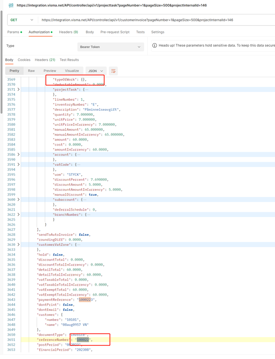Open the request Headers (9) tab
Viewport: 275px width, 359px height.
(69, 32)
